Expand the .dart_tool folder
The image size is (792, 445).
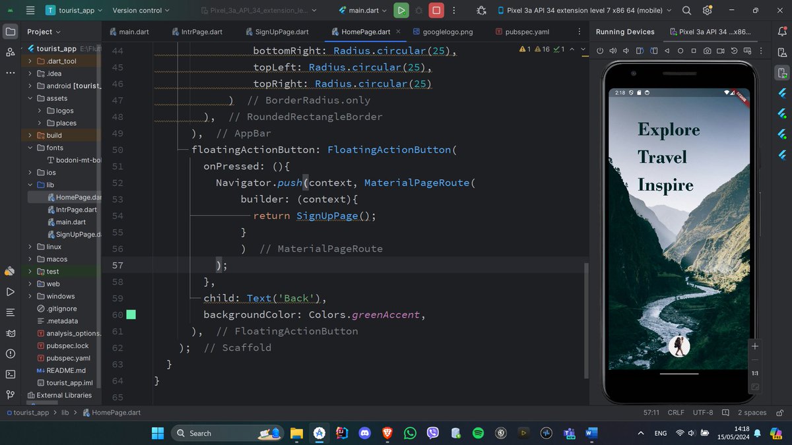click(x=30, y=61)
